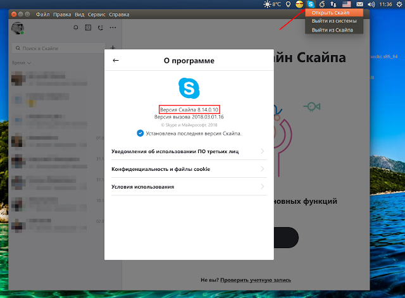Open the sound volume indicator
405x298 pixels.
371,4
